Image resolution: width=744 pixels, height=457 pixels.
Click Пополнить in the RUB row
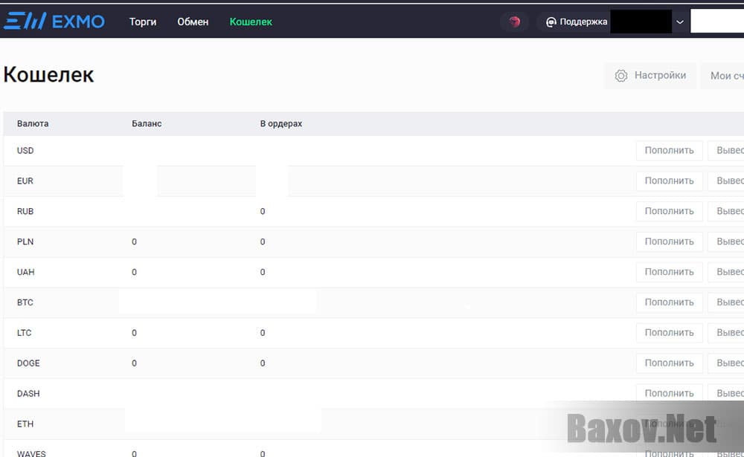[669, 212]
